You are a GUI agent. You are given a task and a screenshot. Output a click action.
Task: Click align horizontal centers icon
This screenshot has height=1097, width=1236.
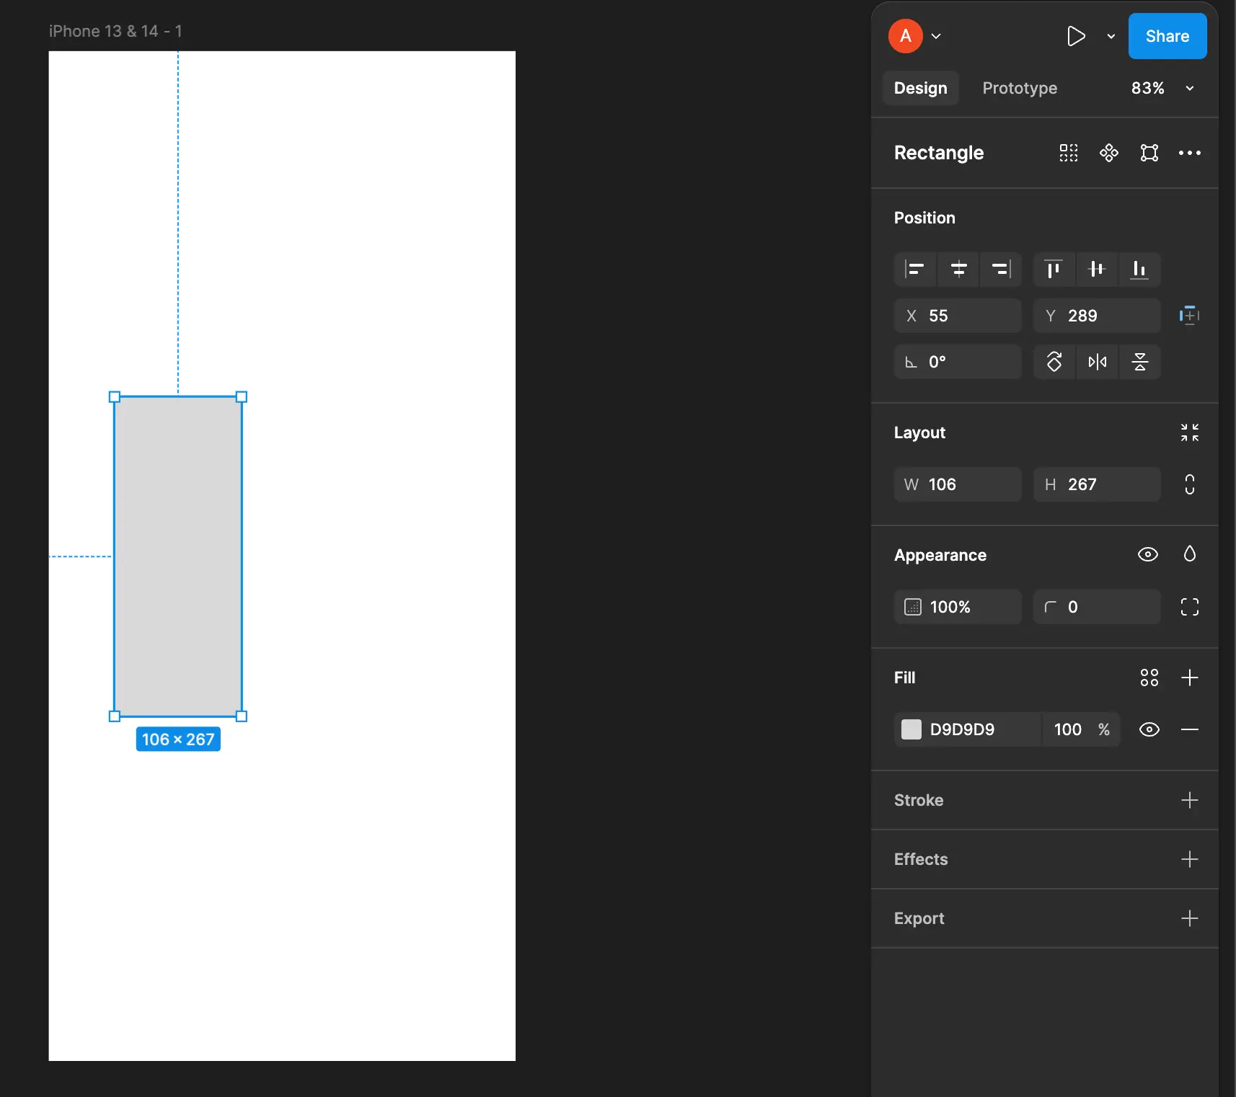[958, 270]
